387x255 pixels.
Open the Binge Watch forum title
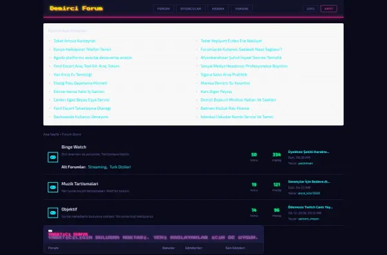click(x=74, y=147)
